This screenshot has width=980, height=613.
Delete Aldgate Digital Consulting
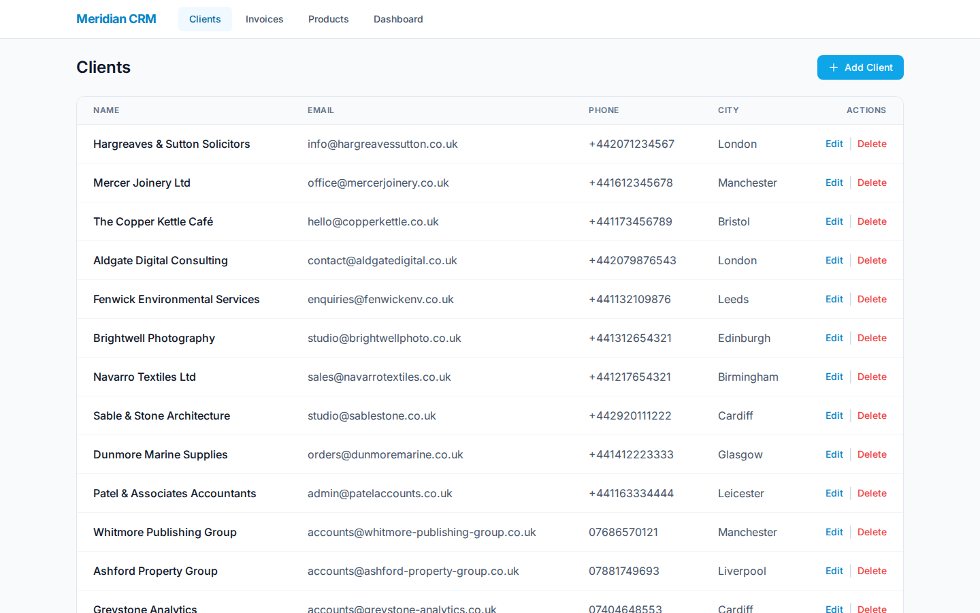[872, 260]
